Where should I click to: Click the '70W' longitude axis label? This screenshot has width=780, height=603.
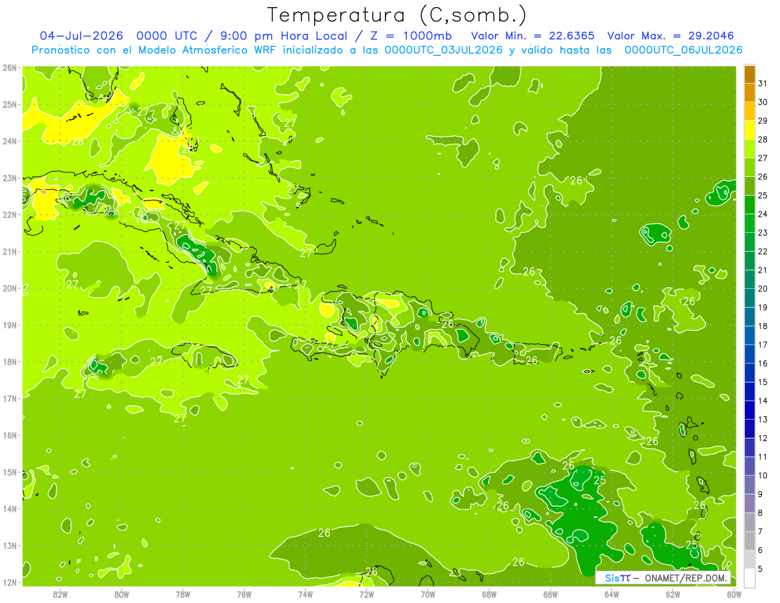(x=428, y=594)
